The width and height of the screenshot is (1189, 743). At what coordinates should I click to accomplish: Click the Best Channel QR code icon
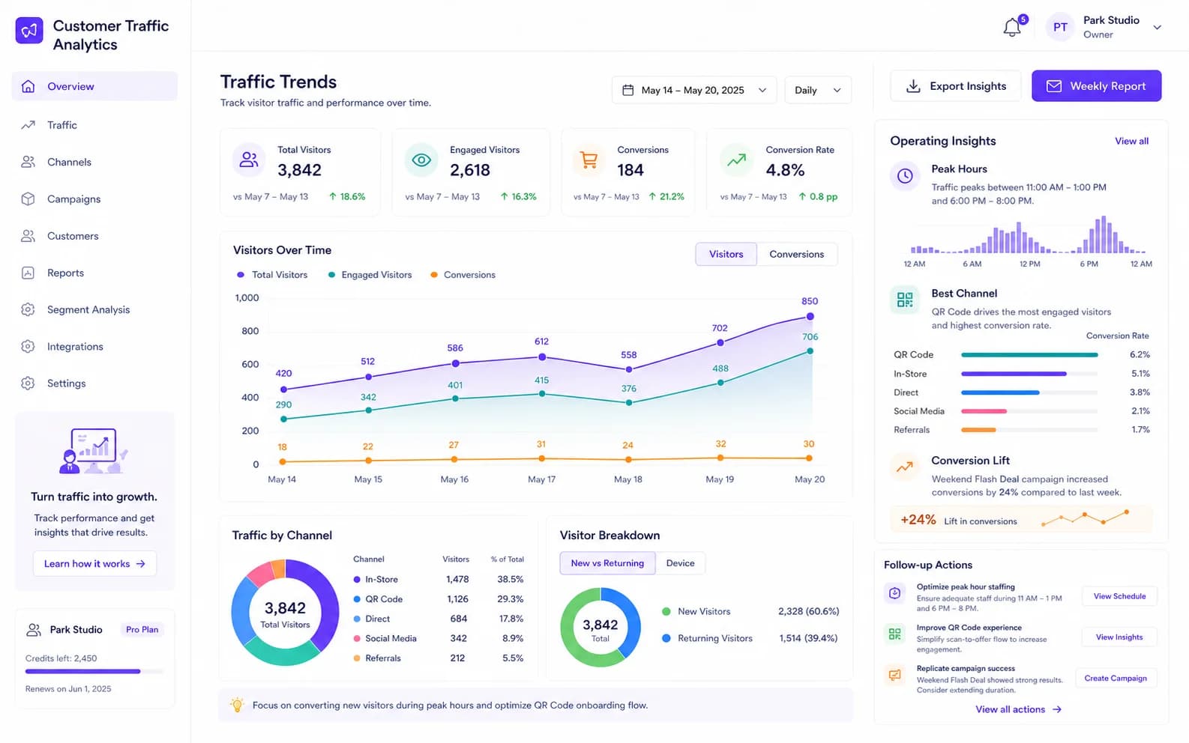905,300
